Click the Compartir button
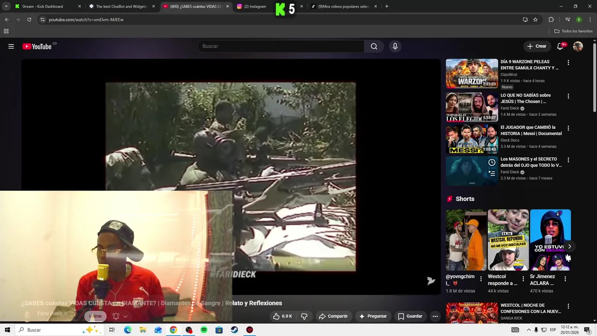This screenshot has height=336, width=597. click(333, 316)
